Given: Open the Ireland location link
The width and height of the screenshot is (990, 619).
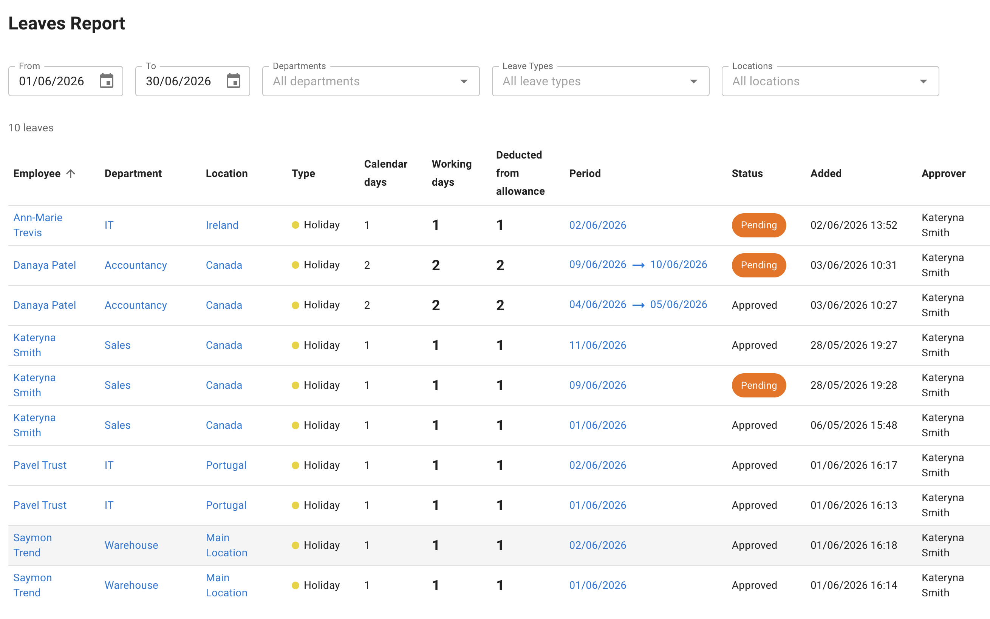Looking at the screenshot, I should (222, 225).
